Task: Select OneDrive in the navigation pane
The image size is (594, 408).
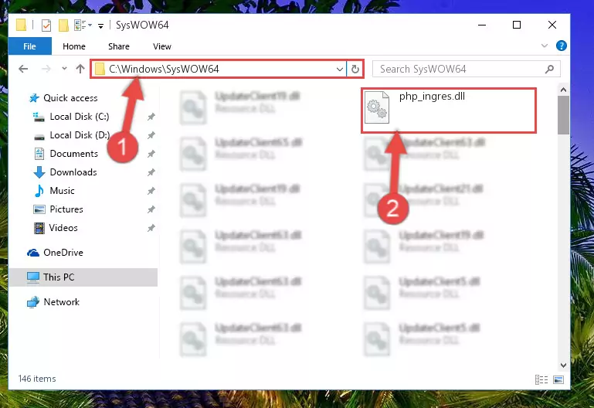Action: click(63, 253)
